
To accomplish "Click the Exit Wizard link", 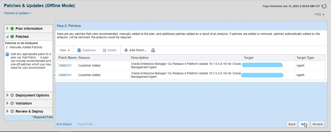I will pyautogui.click(x=64, y=124).
